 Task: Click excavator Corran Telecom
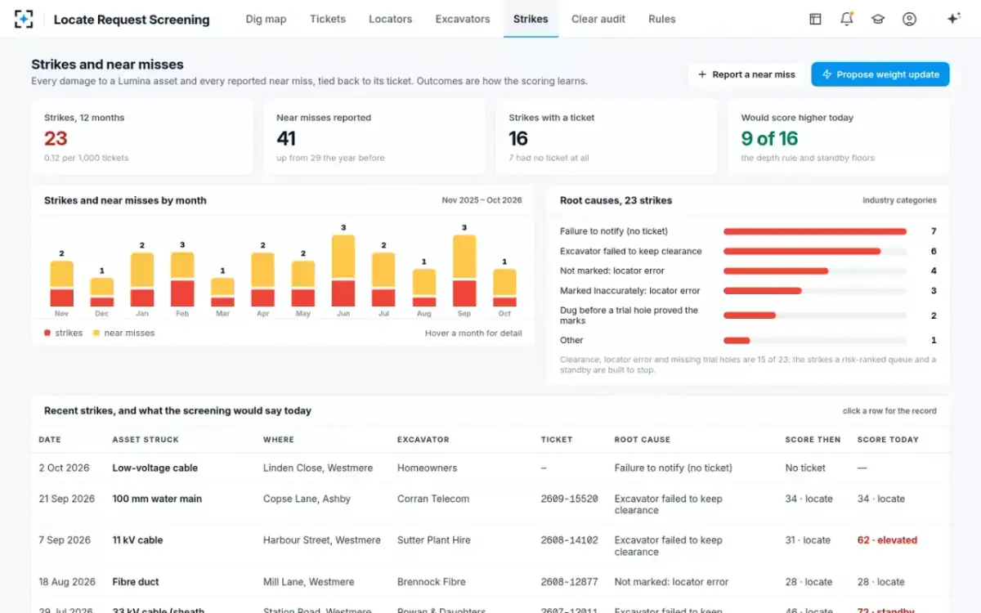[433, 499]
